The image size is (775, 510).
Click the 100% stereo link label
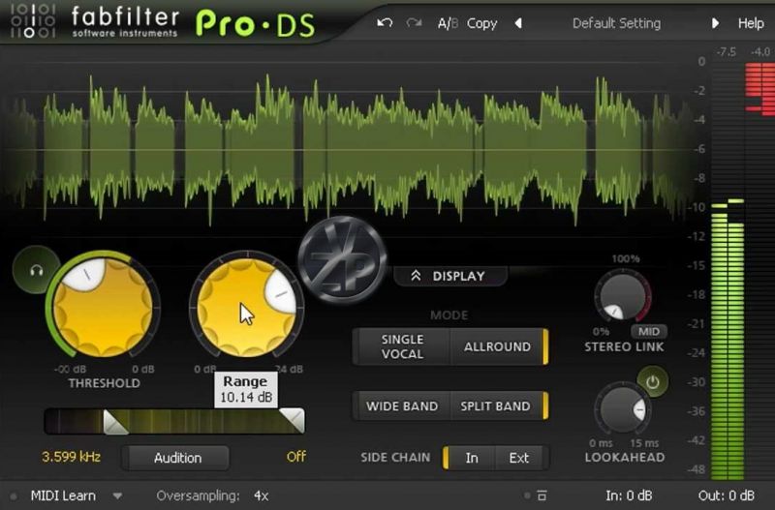(625, 258)
